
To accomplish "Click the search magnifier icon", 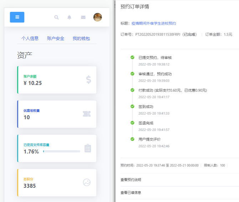I will pyautogui.click(x=56, y=17).
